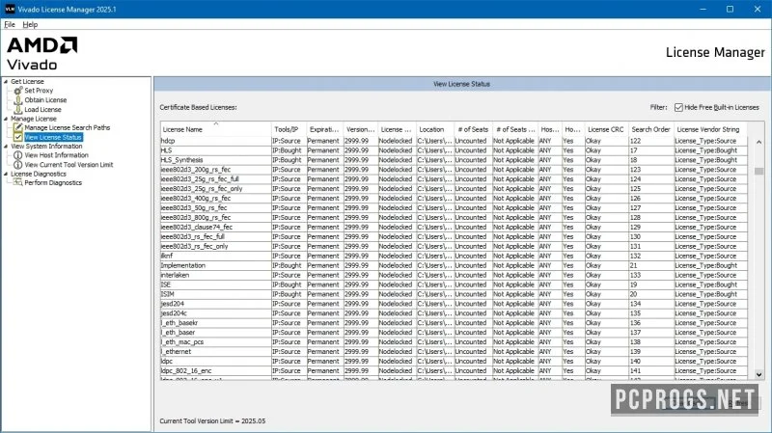
Task: Sort by License CRC column header
Action: (606, 129)
